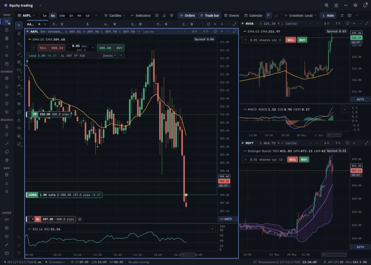This screenshot has width=371, height=265.
Task: Open the AAPL symbol selector dropdown
Action: tap(26, 16)
